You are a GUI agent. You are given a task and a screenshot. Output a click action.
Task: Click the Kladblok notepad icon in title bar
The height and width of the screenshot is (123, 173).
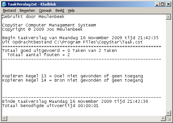point(4,4)
